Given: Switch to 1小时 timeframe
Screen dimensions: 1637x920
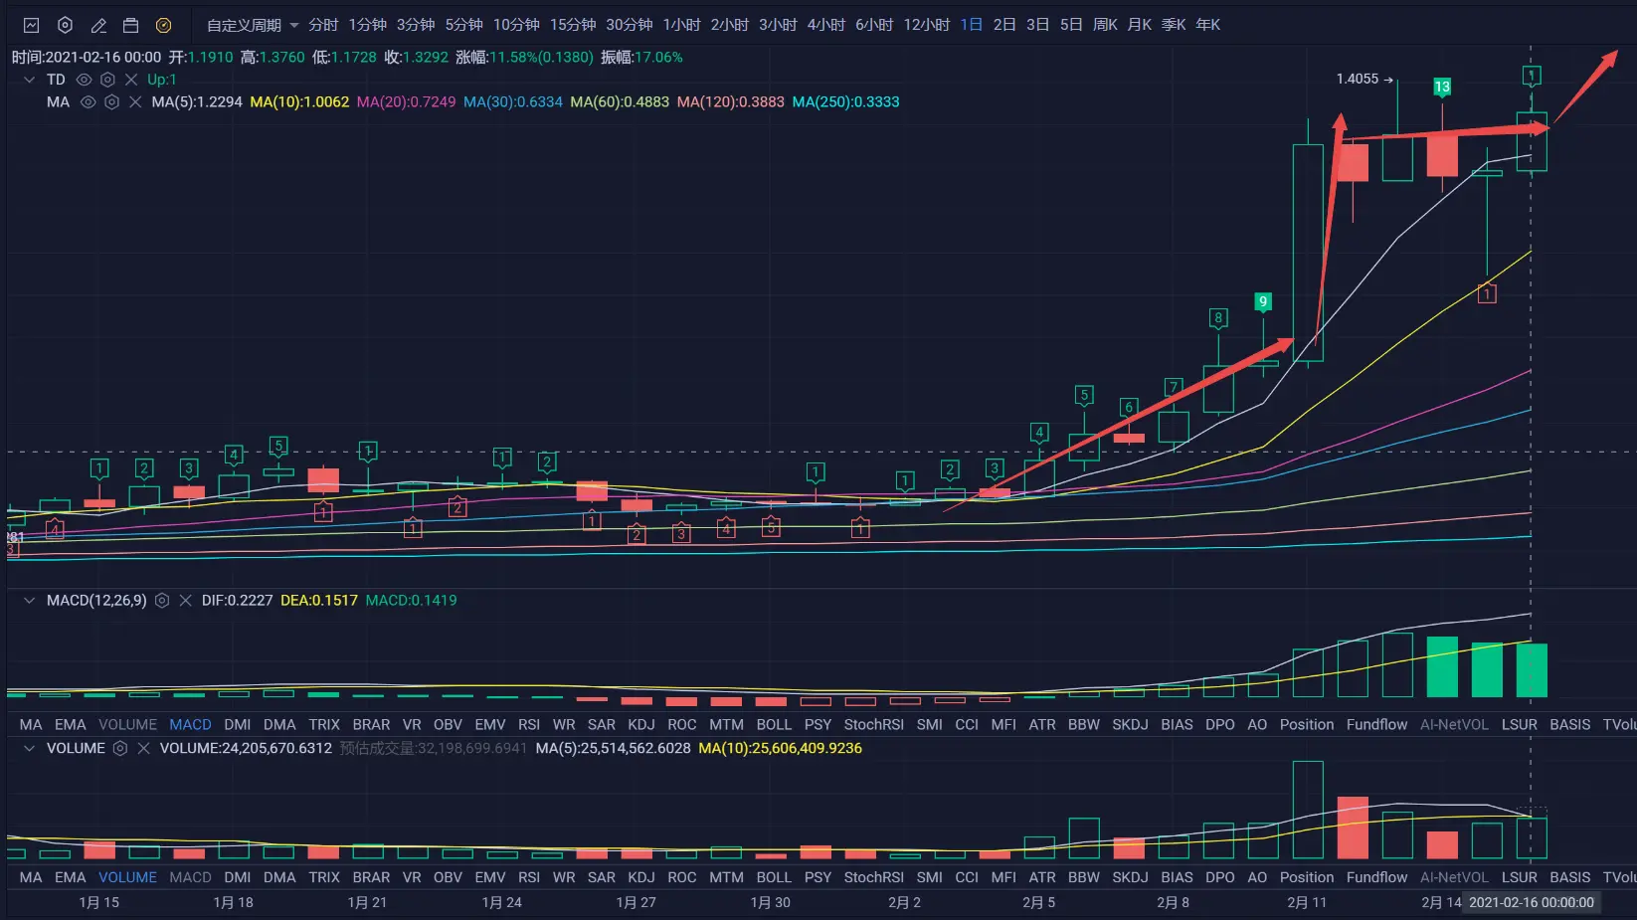Looking at the screenshot, I should 681,25.
